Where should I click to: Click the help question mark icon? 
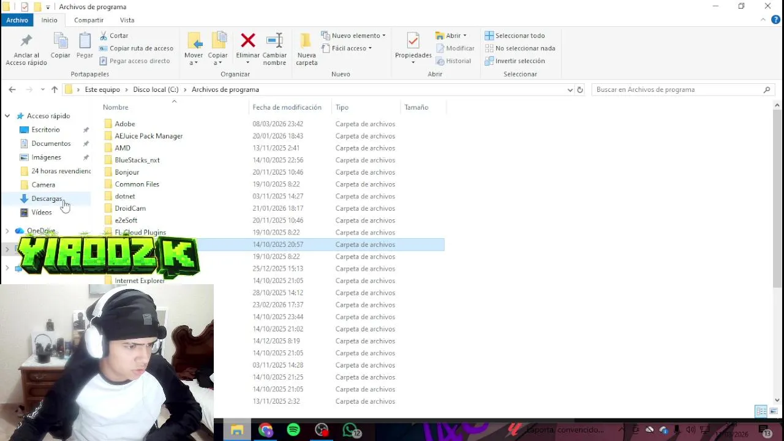click(x=775, y=20)
